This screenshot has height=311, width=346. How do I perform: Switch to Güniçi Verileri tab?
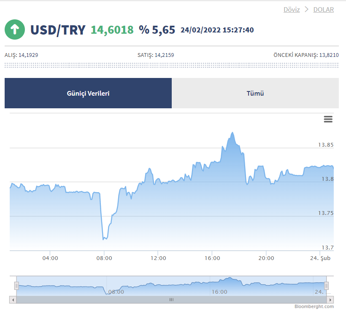[x=88, y=93]
